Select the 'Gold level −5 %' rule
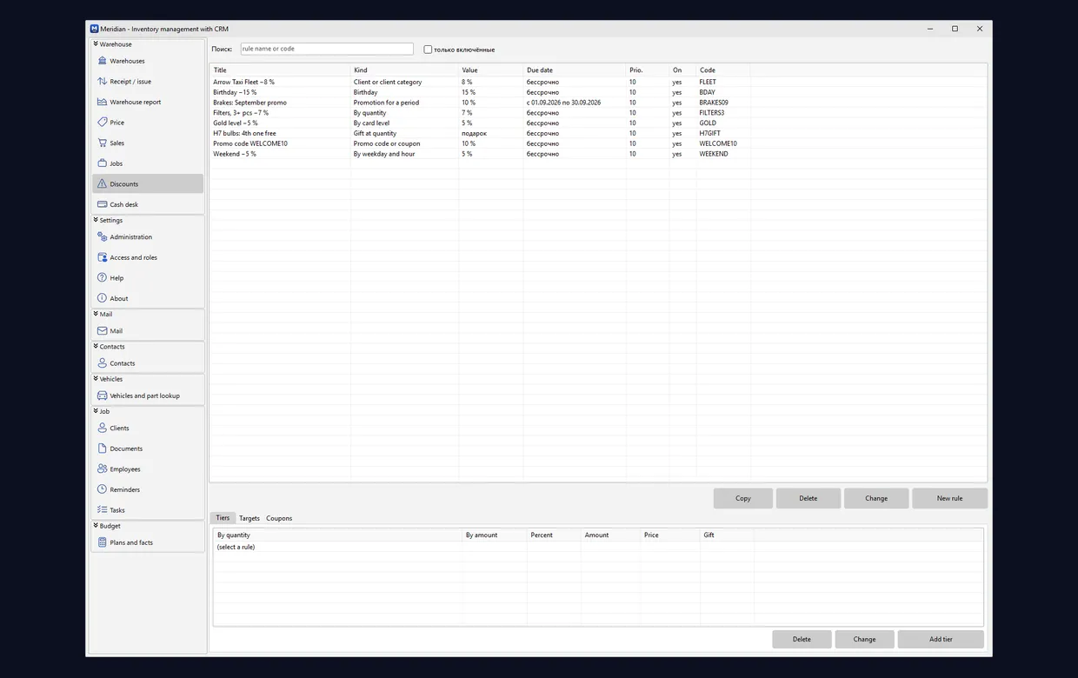The width and height of the screenshot is (1078, 678). click(598, 123)
